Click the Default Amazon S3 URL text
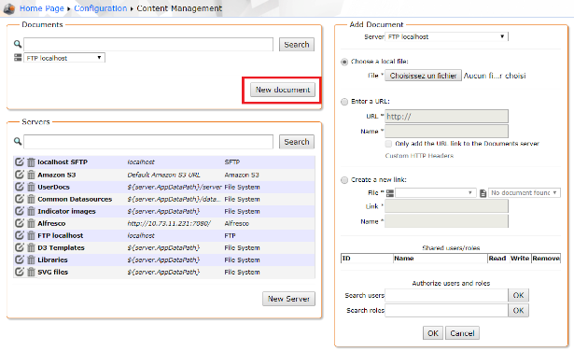This screenshot has height=351, width=574. (x=163, y=175)
